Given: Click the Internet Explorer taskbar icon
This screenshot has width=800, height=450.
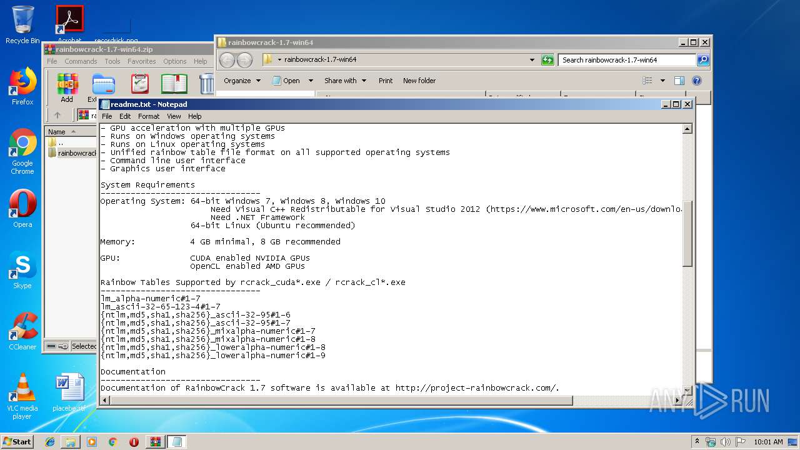Looking at the screenshot, I should click(50, 442).
